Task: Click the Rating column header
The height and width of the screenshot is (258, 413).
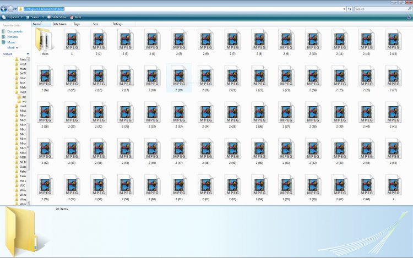Action: tap(123, 24)
